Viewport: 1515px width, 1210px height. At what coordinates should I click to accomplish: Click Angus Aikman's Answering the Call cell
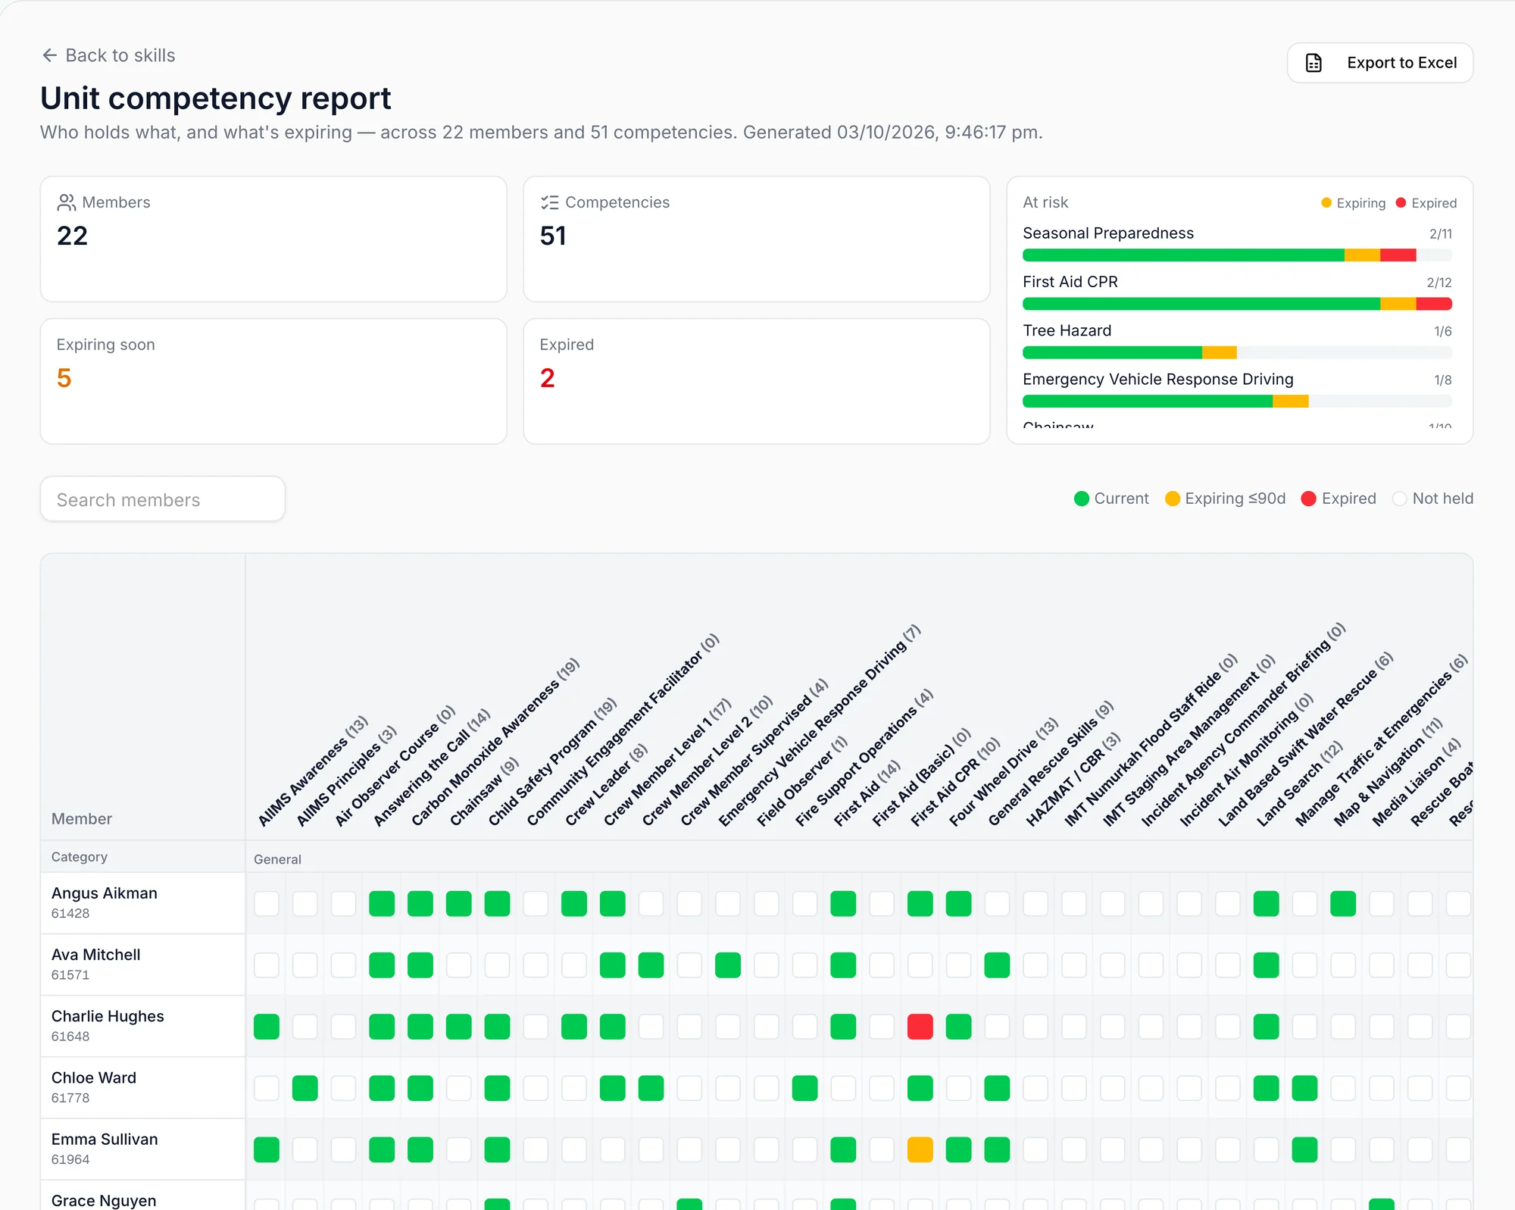tap(382, 903)
